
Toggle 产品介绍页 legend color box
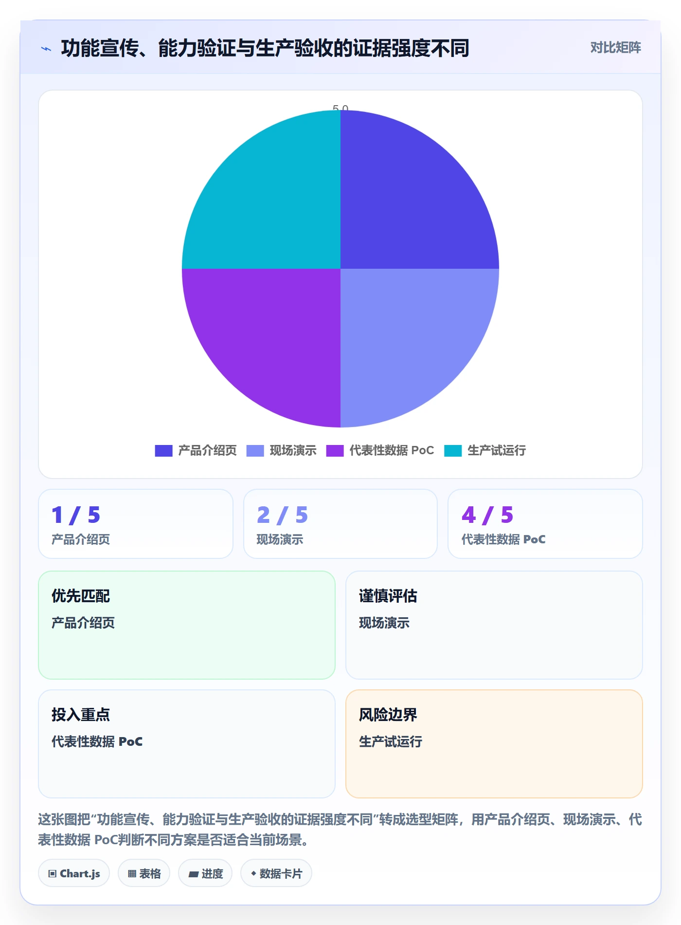tap(163, 451)
